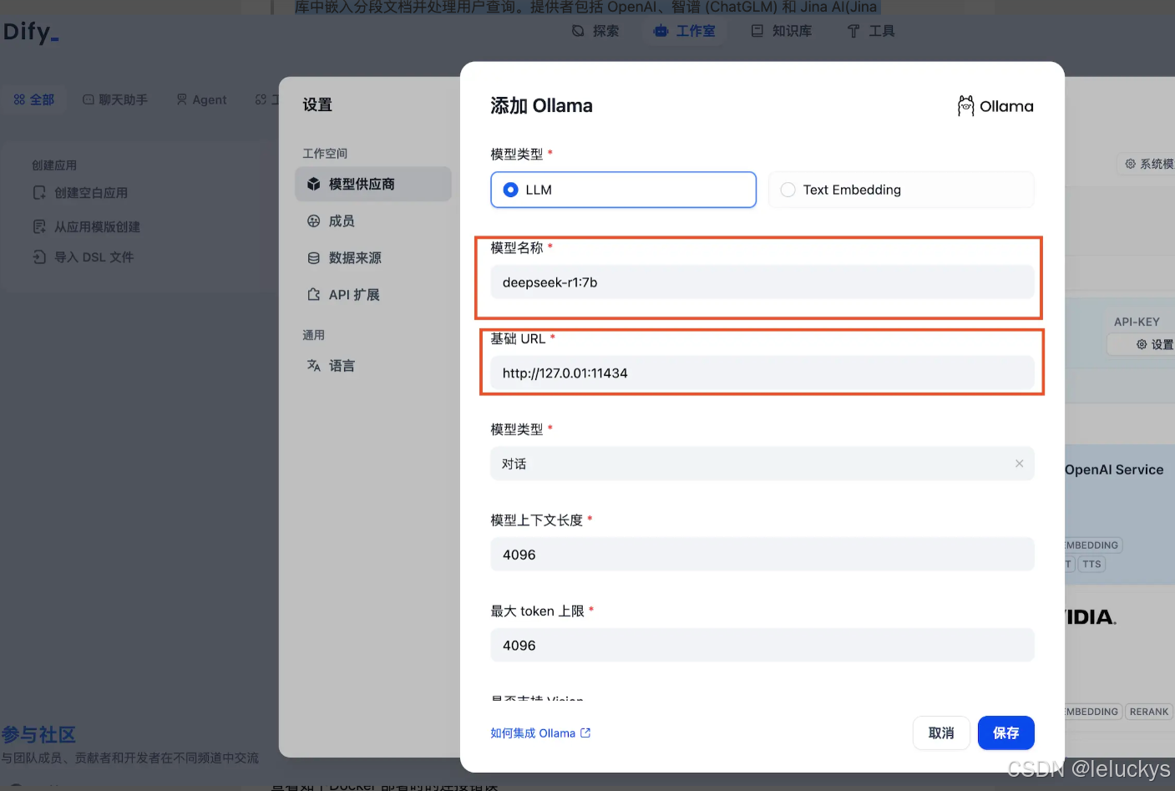Click the 工具 hammer icon
Image resolution: width=1175 pixels, height=791 pixels.
pyautogui.click(x=853, y=31)
